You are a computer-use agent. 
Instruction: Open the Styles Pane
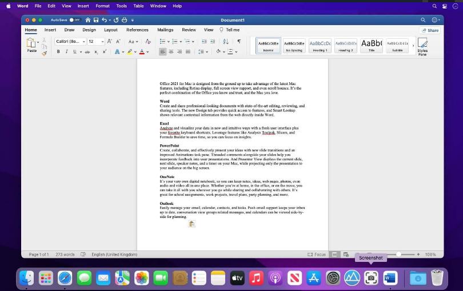[422, 46]
